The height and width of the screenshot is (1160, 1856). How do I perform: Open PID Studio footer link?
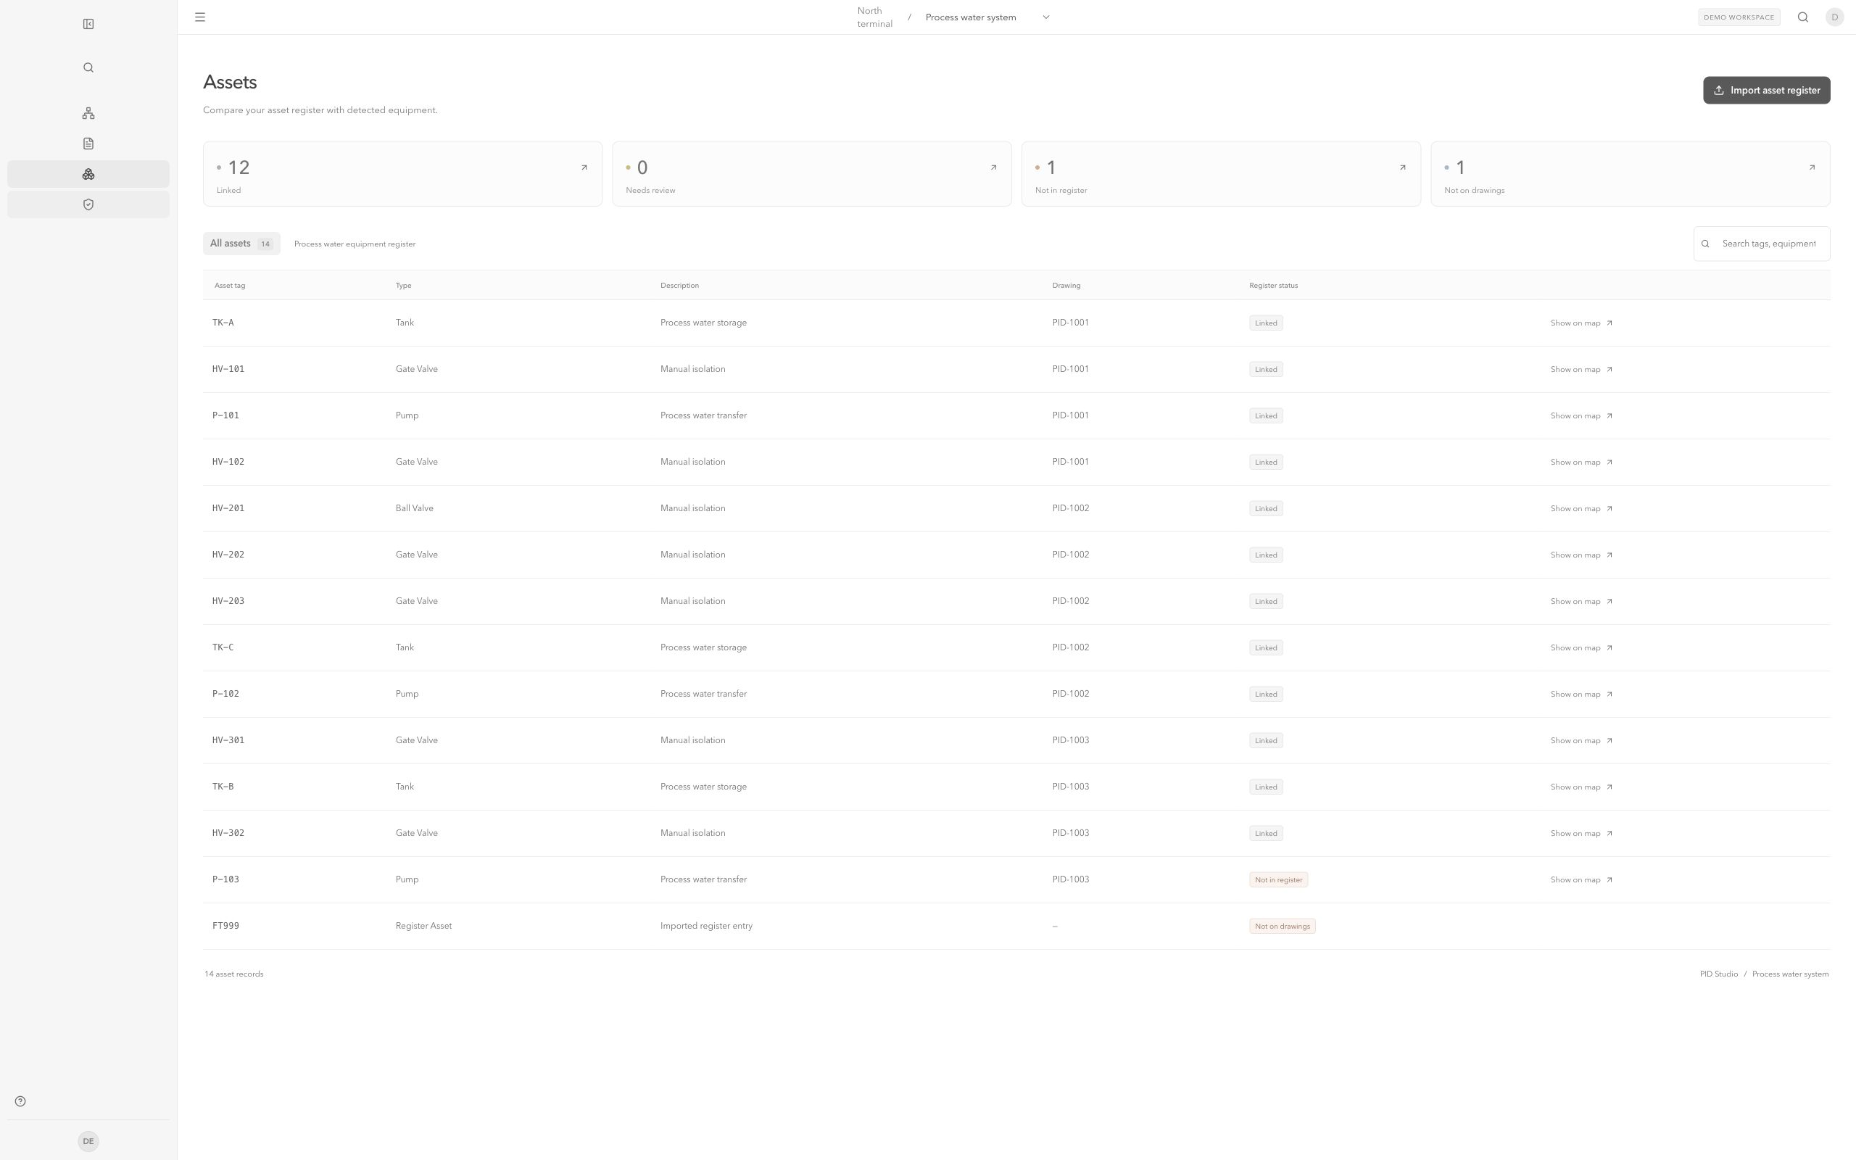point(1719,974)
